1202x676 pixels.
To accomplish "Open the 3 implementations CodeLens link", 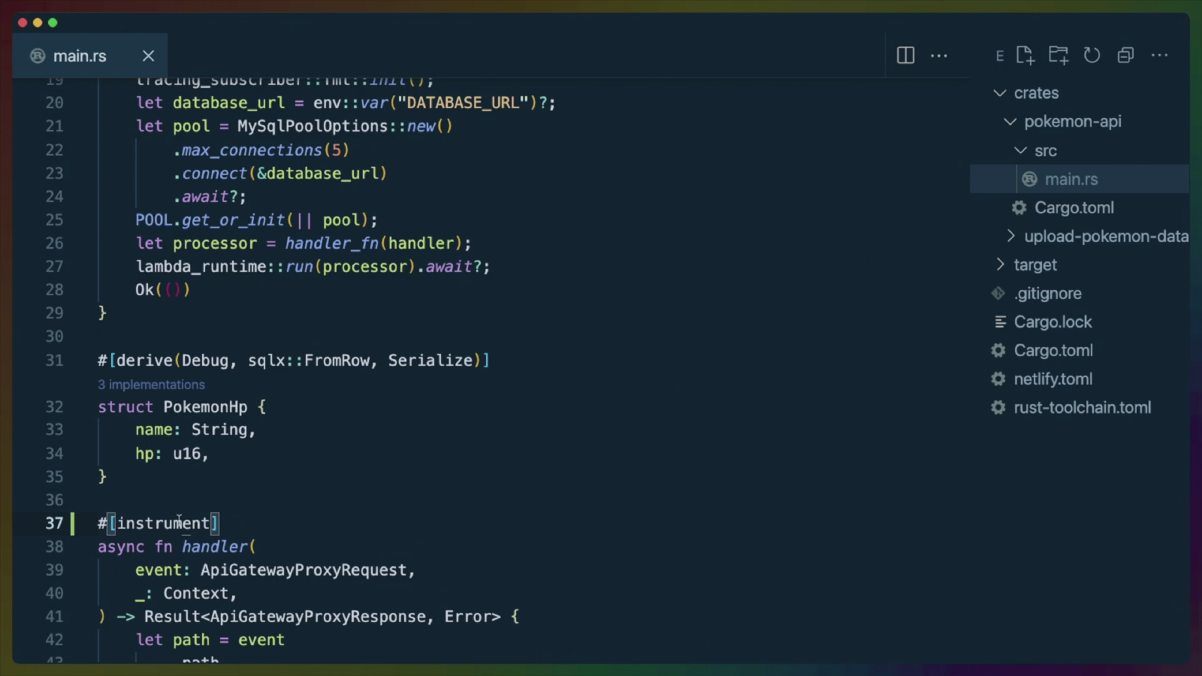I will coord(151,384).
